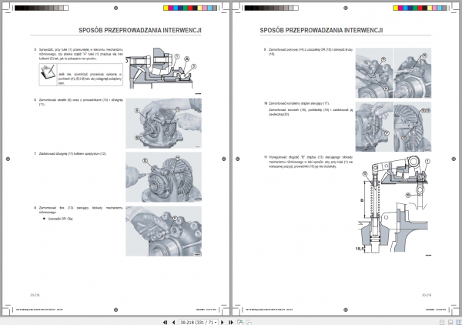Click the step 7 instruction text
The width and height of the screenshot is (462, 325).
72,153
